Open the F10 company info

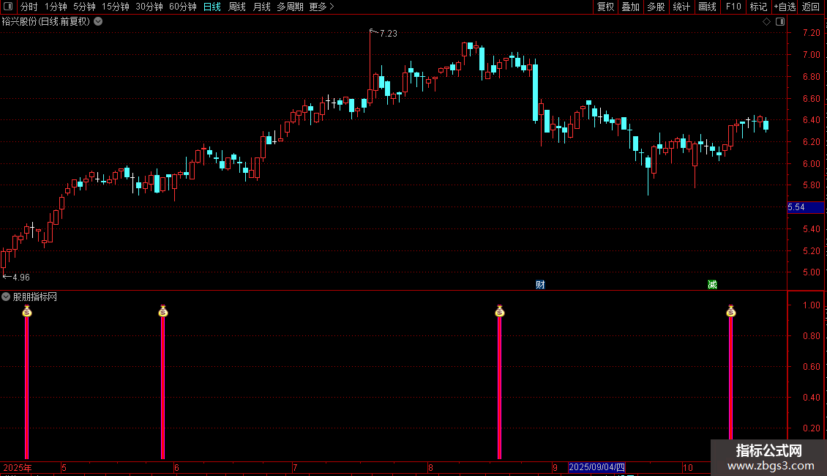click(733, 7)
